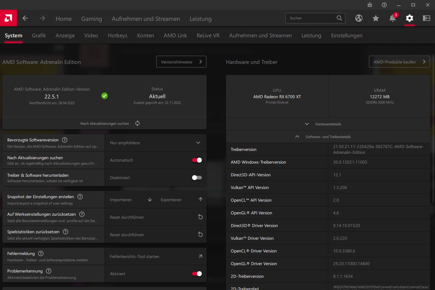Screen dimensions: 435x290
Task: Click reset icon for Spielstatistiken
Action: coord(200,234)
